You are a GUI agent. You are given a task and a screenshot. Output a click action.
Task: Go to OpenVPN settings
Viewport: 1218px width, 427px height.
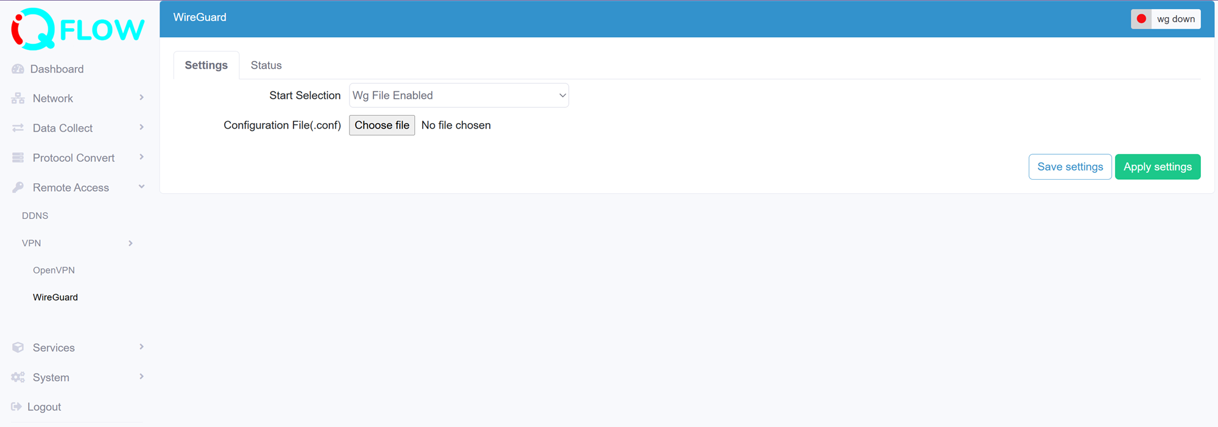[54, 270]
